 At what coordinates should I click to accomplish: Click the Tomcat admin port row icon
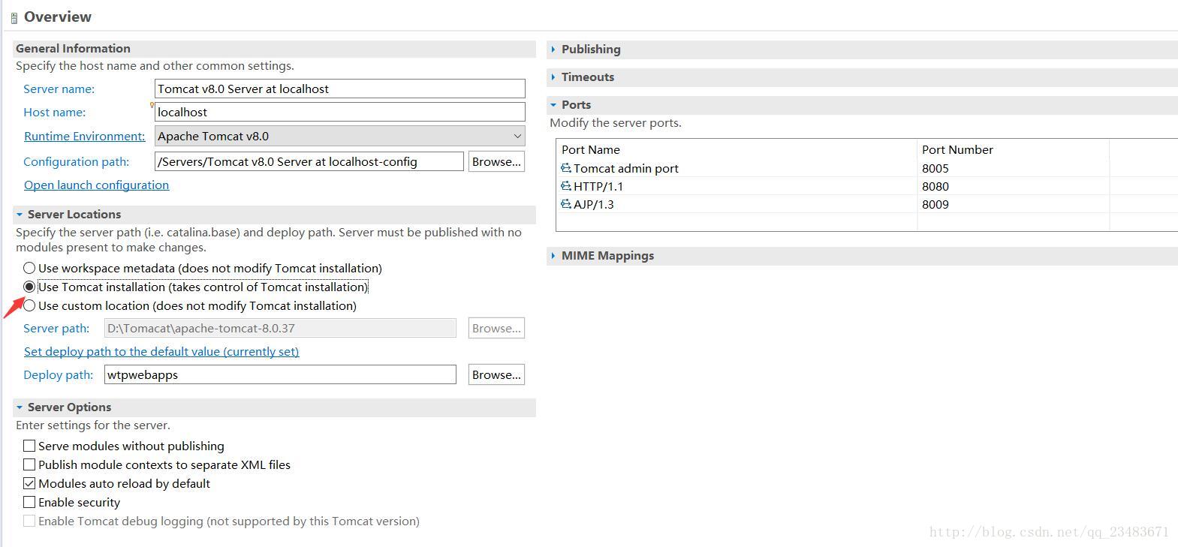(x=566, y=168)
